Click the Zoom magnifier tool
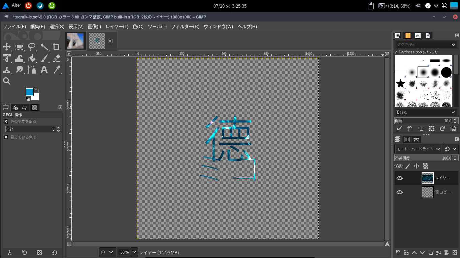The width and height of the screenshot is (460, 258). [x=7, y=81]
